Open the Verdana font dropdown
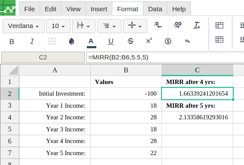 pyautogui.click(x=23, y=26)
